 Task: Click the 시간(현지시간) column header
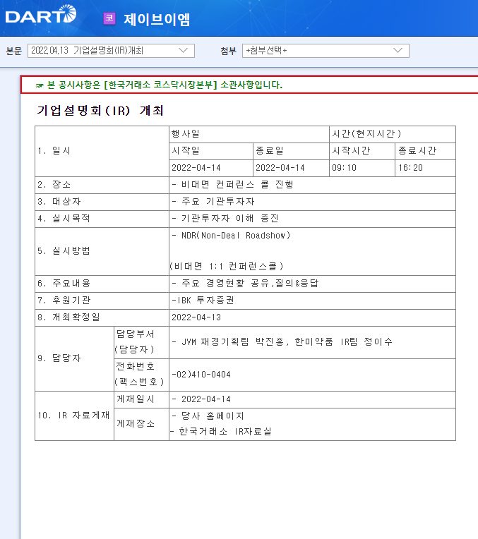366,134
